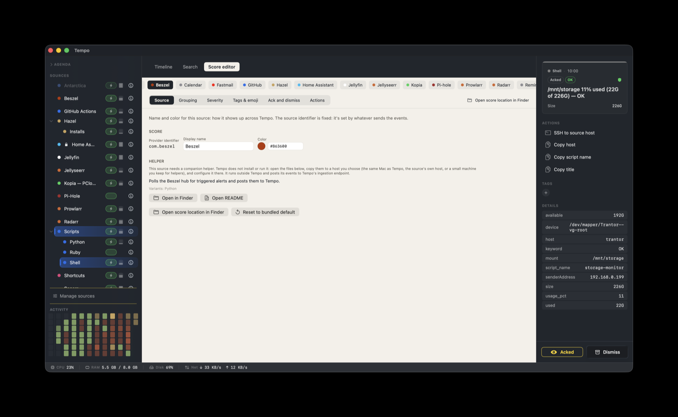678x417 pixels.
Task: Select the Fastmail score chip
Action: [222, 85]
